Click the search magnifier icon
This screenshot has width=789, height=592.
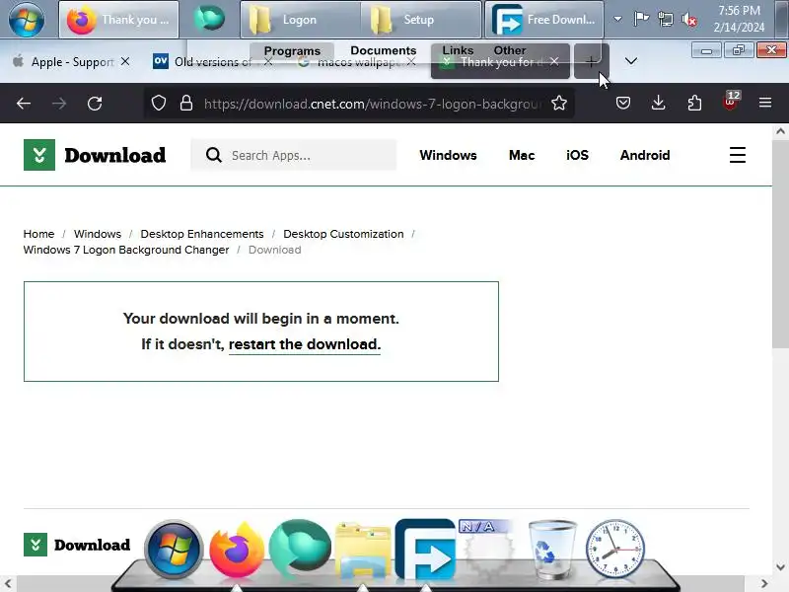click(x=214, y=155)
